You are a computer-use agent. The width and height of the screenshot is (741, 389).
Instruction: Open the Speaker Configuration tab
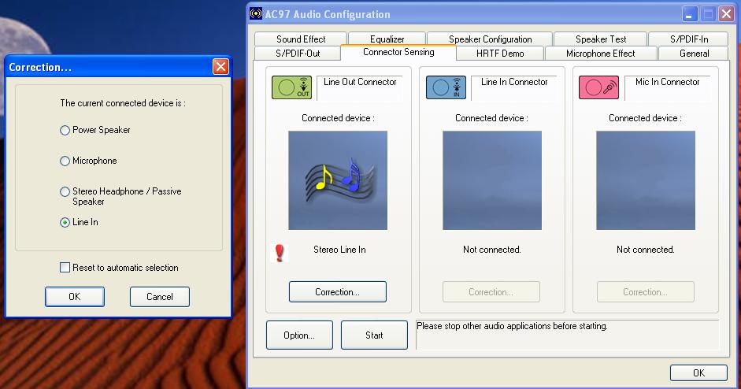click(x=490, y=39)
